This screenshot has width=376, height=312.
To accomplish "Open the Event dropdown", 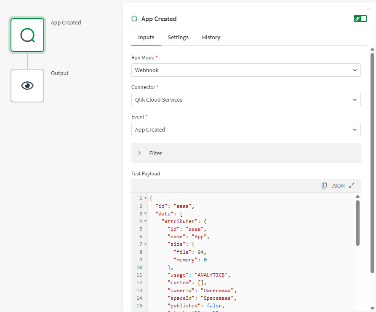I will tap(246, 130).
